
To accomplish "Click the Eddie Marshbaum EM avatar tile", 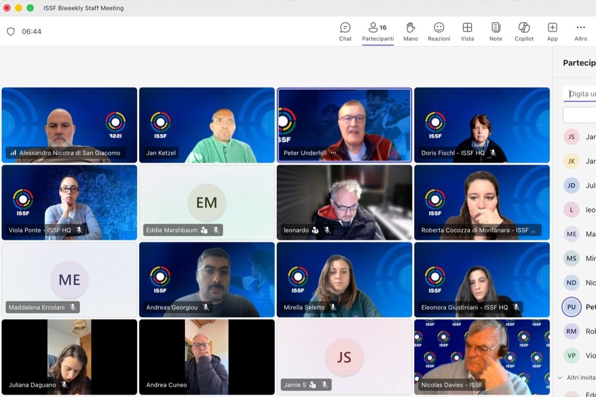I will click(x=207, y=202).
